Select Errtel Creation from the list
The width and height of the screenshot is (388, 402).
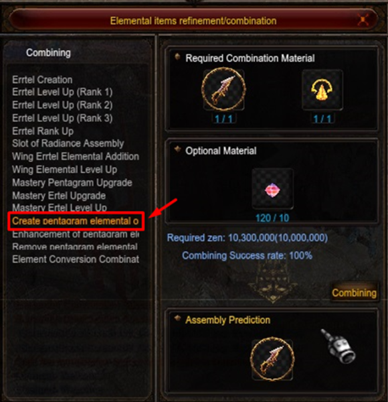(42, 80)
